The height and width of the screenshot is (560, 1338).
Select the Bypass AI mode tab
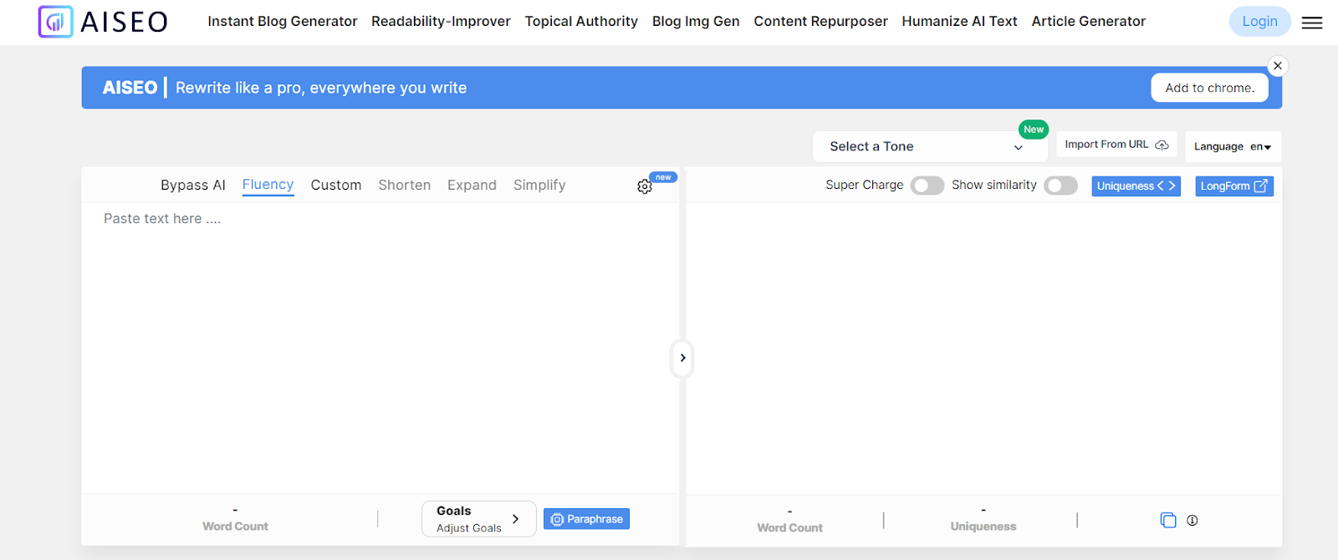pyautogui.click(x=193, y=185)
